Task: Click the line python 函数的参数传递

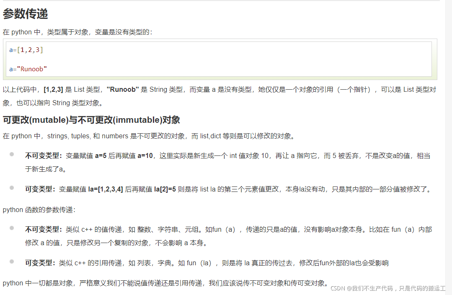Action: point(39,210)
